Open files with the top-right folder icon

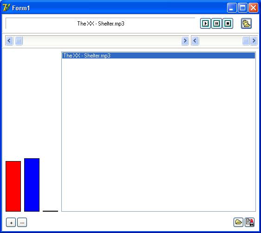246,24
